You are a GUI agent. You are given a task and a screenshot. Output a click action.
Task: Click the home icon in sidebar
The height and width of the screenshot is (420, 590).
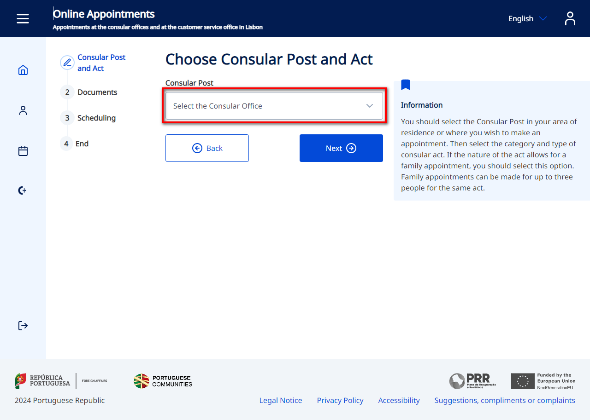click(23, 70)
